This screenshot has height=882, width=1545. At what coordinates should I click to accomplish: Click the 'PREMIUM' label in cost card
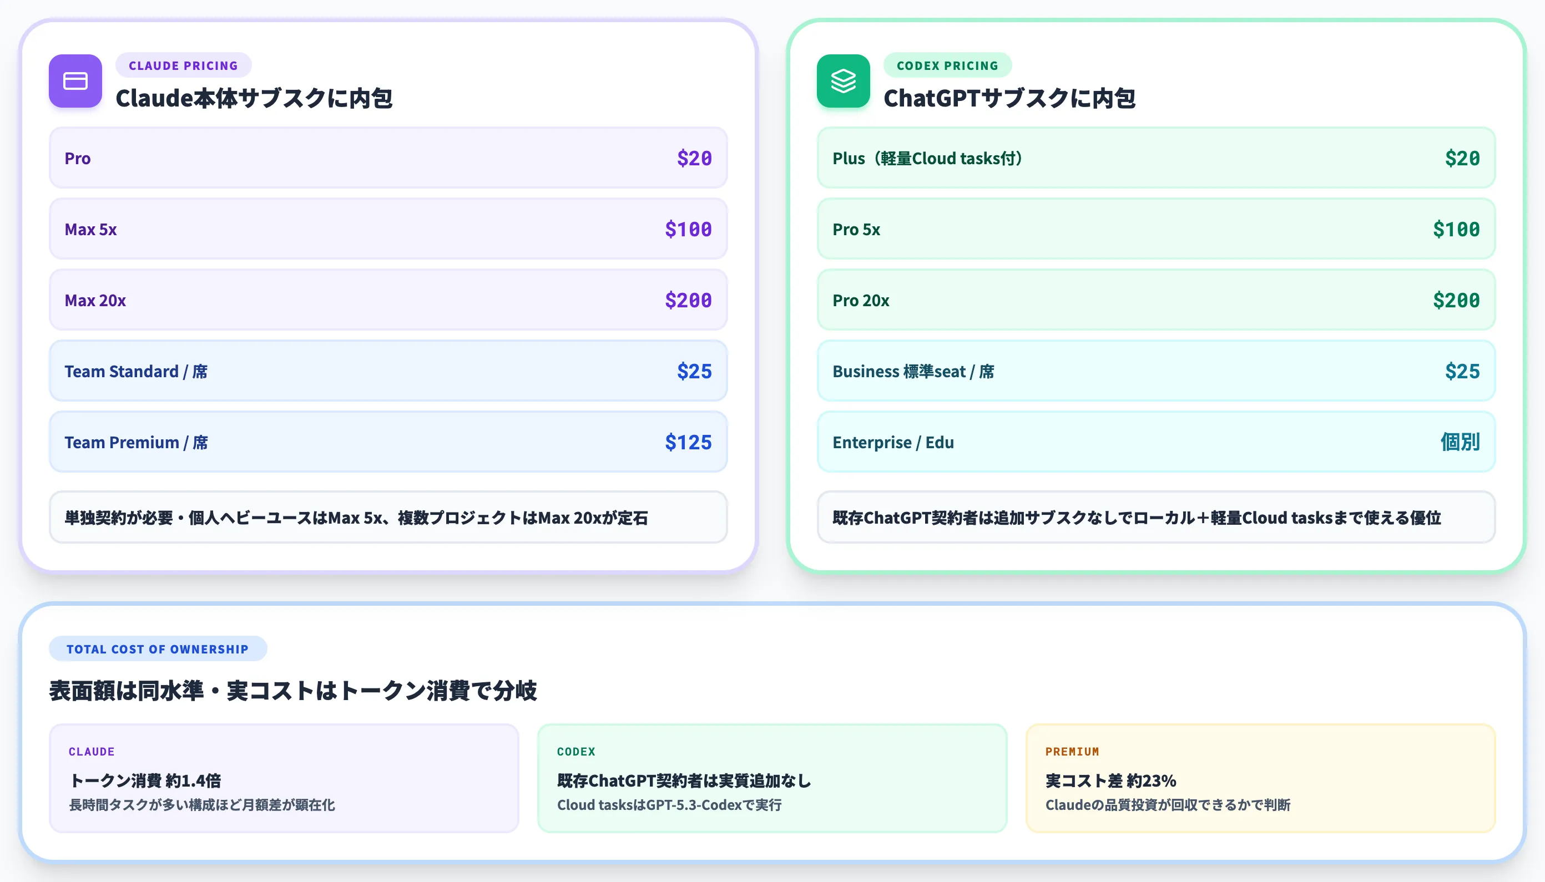click(x=1072, y=751)
